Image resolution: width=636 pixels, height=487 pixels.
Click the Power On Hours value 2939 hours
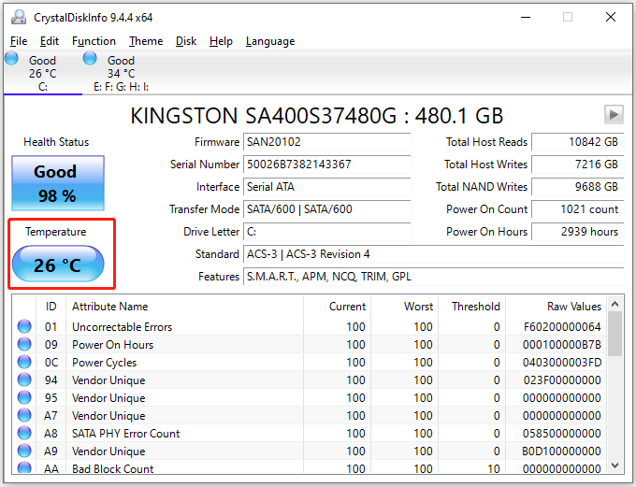tap(578, 232)
